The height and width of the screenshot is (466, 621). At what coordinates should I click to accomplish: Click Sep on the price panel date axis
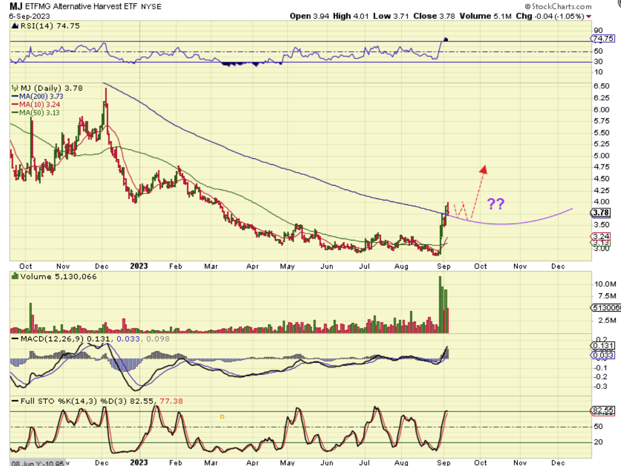click(443, 266)
